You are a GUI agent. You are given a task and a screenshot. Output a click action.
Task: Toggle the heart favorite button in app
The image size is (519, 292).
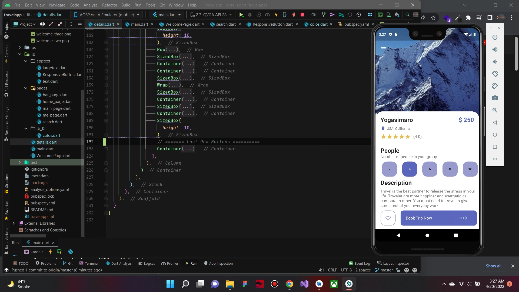(388, 218)
